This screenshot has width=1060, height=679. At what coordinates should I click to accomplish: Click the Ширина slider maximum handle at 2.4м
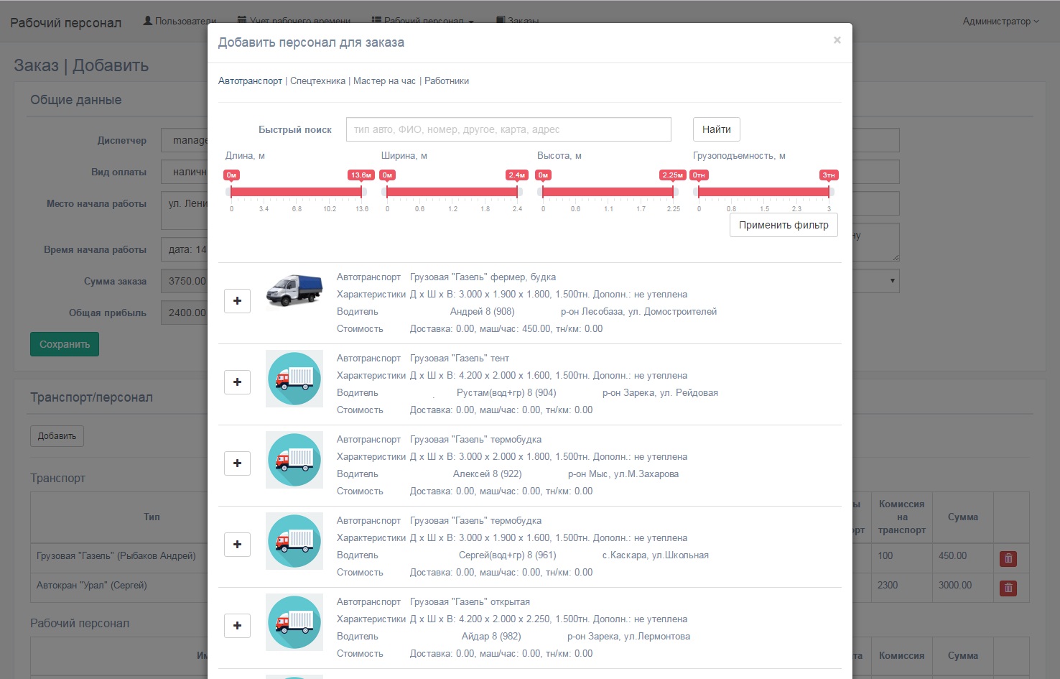517,191
